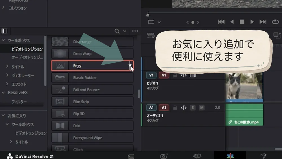Click the effects list scrollbar handle

pos(139,94)
